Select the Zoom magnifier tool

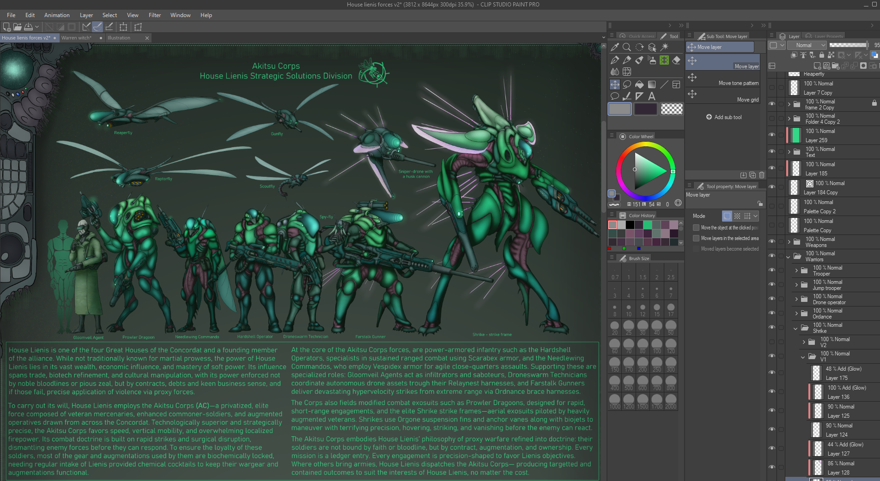tap(627, 47)
